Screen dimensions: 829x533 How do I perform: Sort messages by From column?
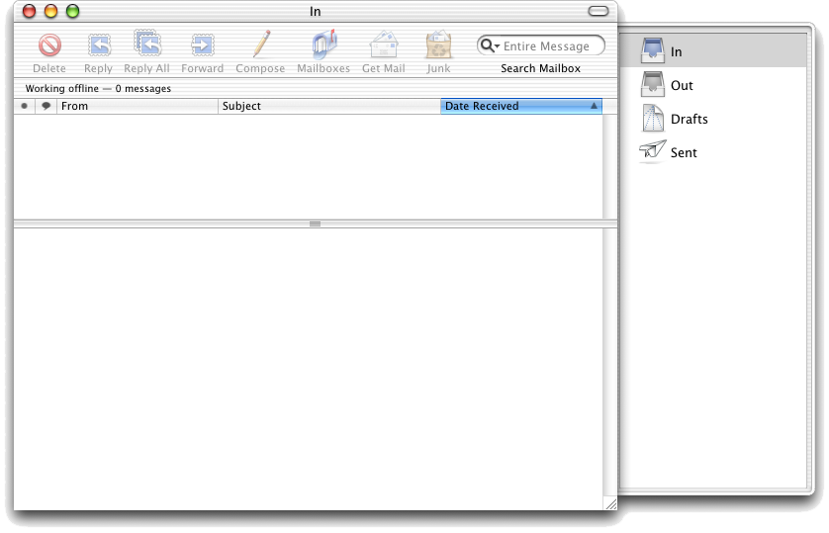click(x=138, y=106)
